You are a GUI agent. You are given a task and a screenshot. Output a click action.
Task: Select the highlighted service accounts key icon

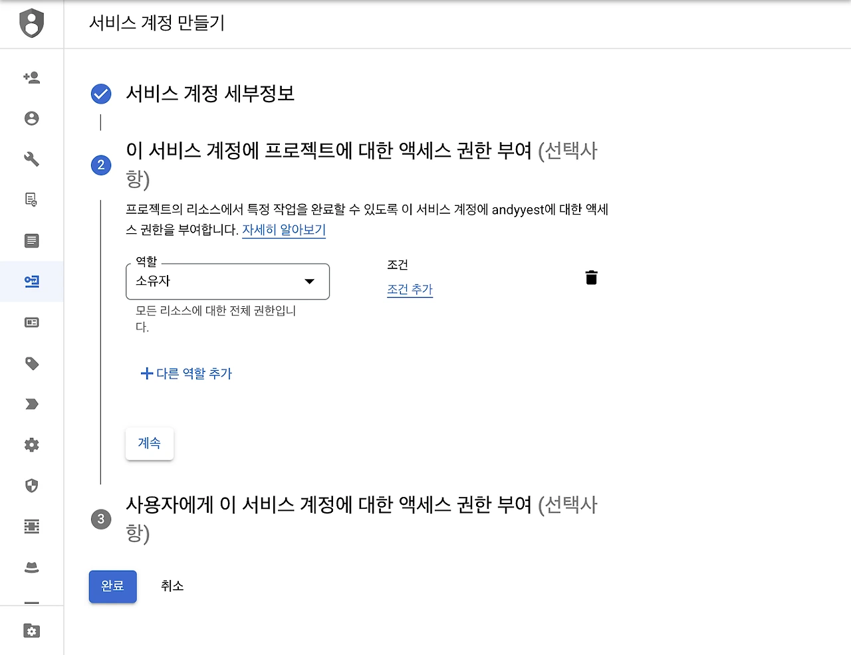31,282
